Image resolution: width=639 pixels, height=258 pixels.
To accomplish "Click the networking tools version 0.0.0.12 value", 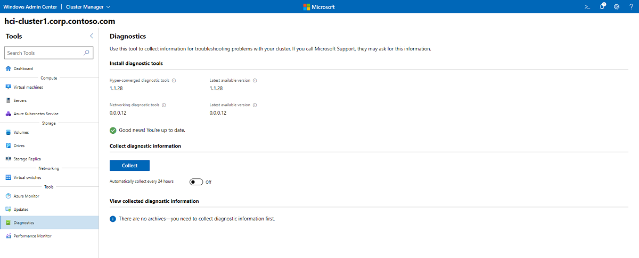I will point(118,113).
